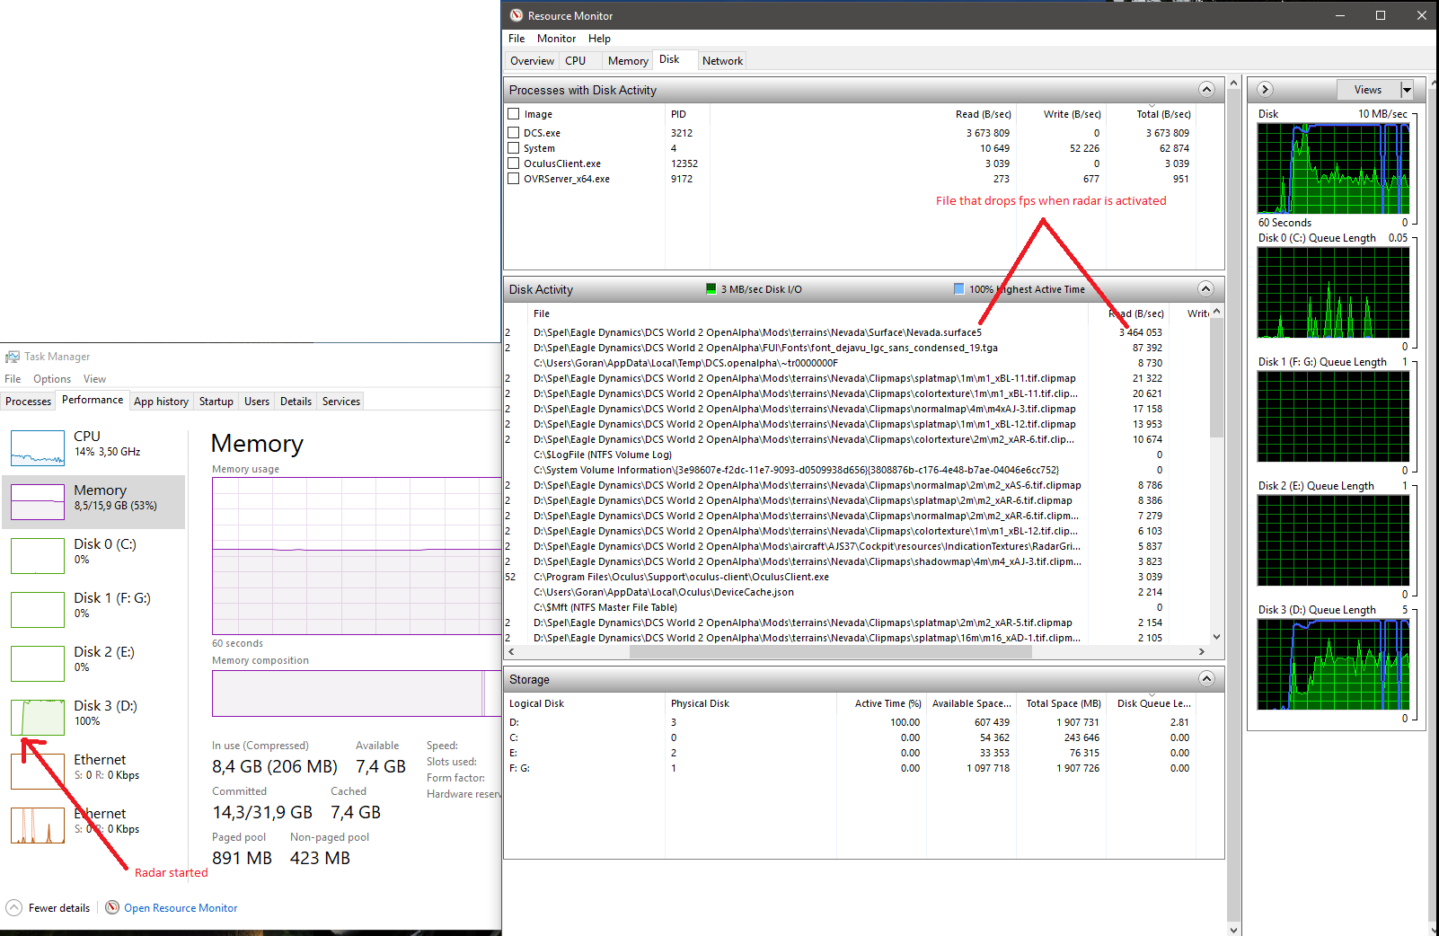Open the Monitor menu

[x=556, y=39]
